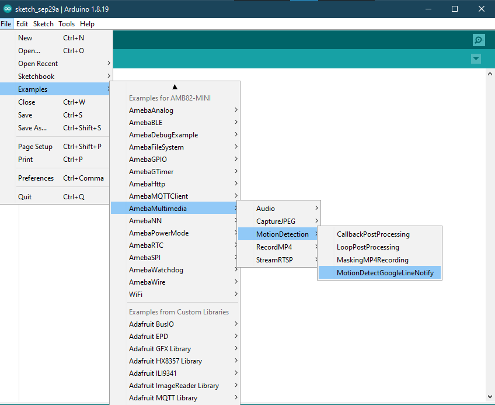Screen dimensions: 495x405
Task: Quit Arduino from the File menu
Action: point(56,196)
